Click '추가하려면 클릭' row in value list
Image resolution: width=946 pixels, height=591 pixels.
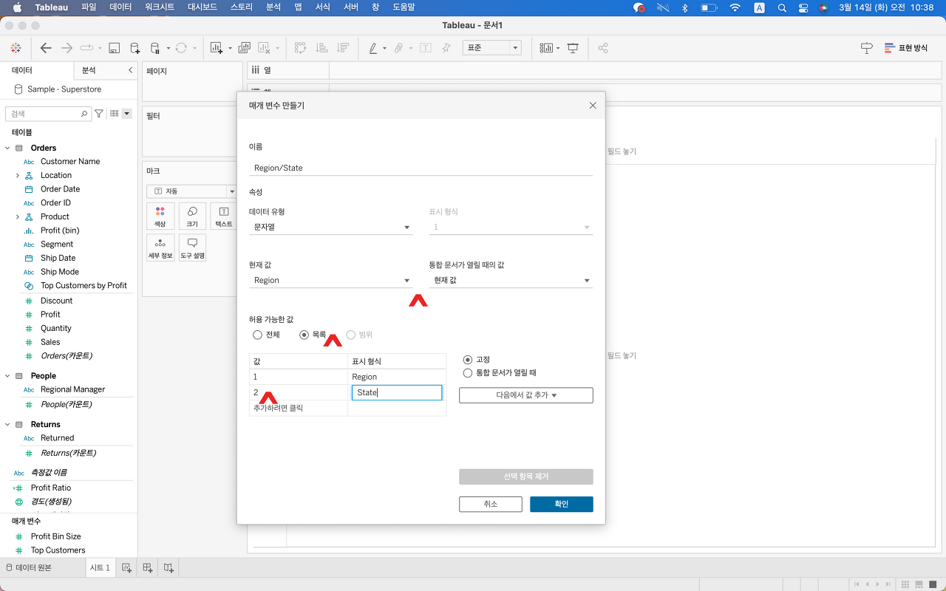(299, 408)
